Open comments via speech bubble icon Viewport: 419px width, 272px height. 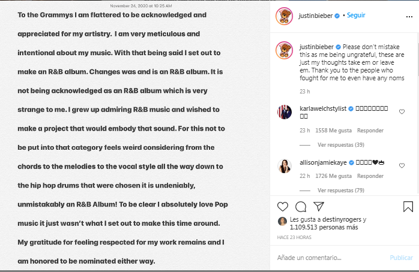click(301, 207)
